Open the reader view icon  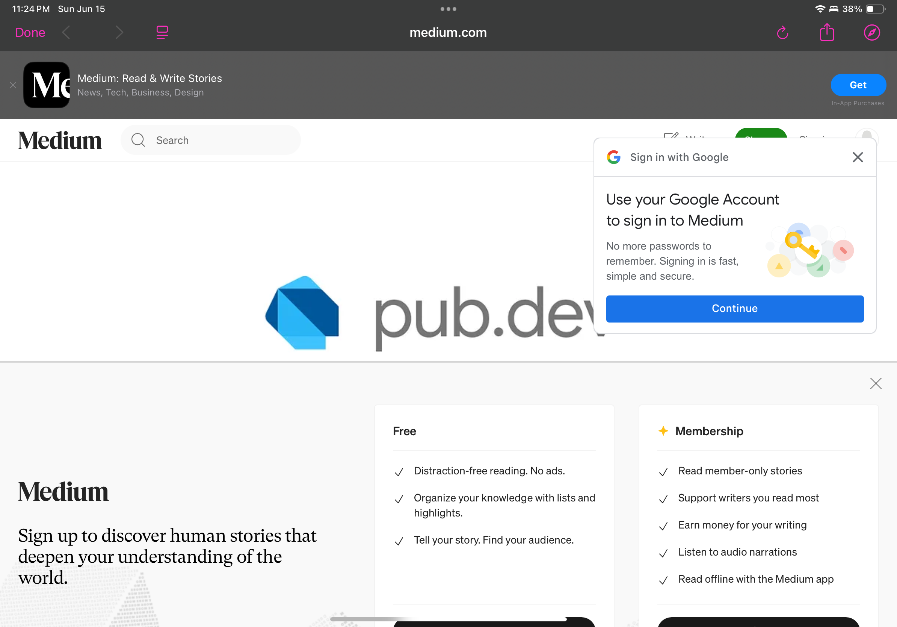click(162, 32)
